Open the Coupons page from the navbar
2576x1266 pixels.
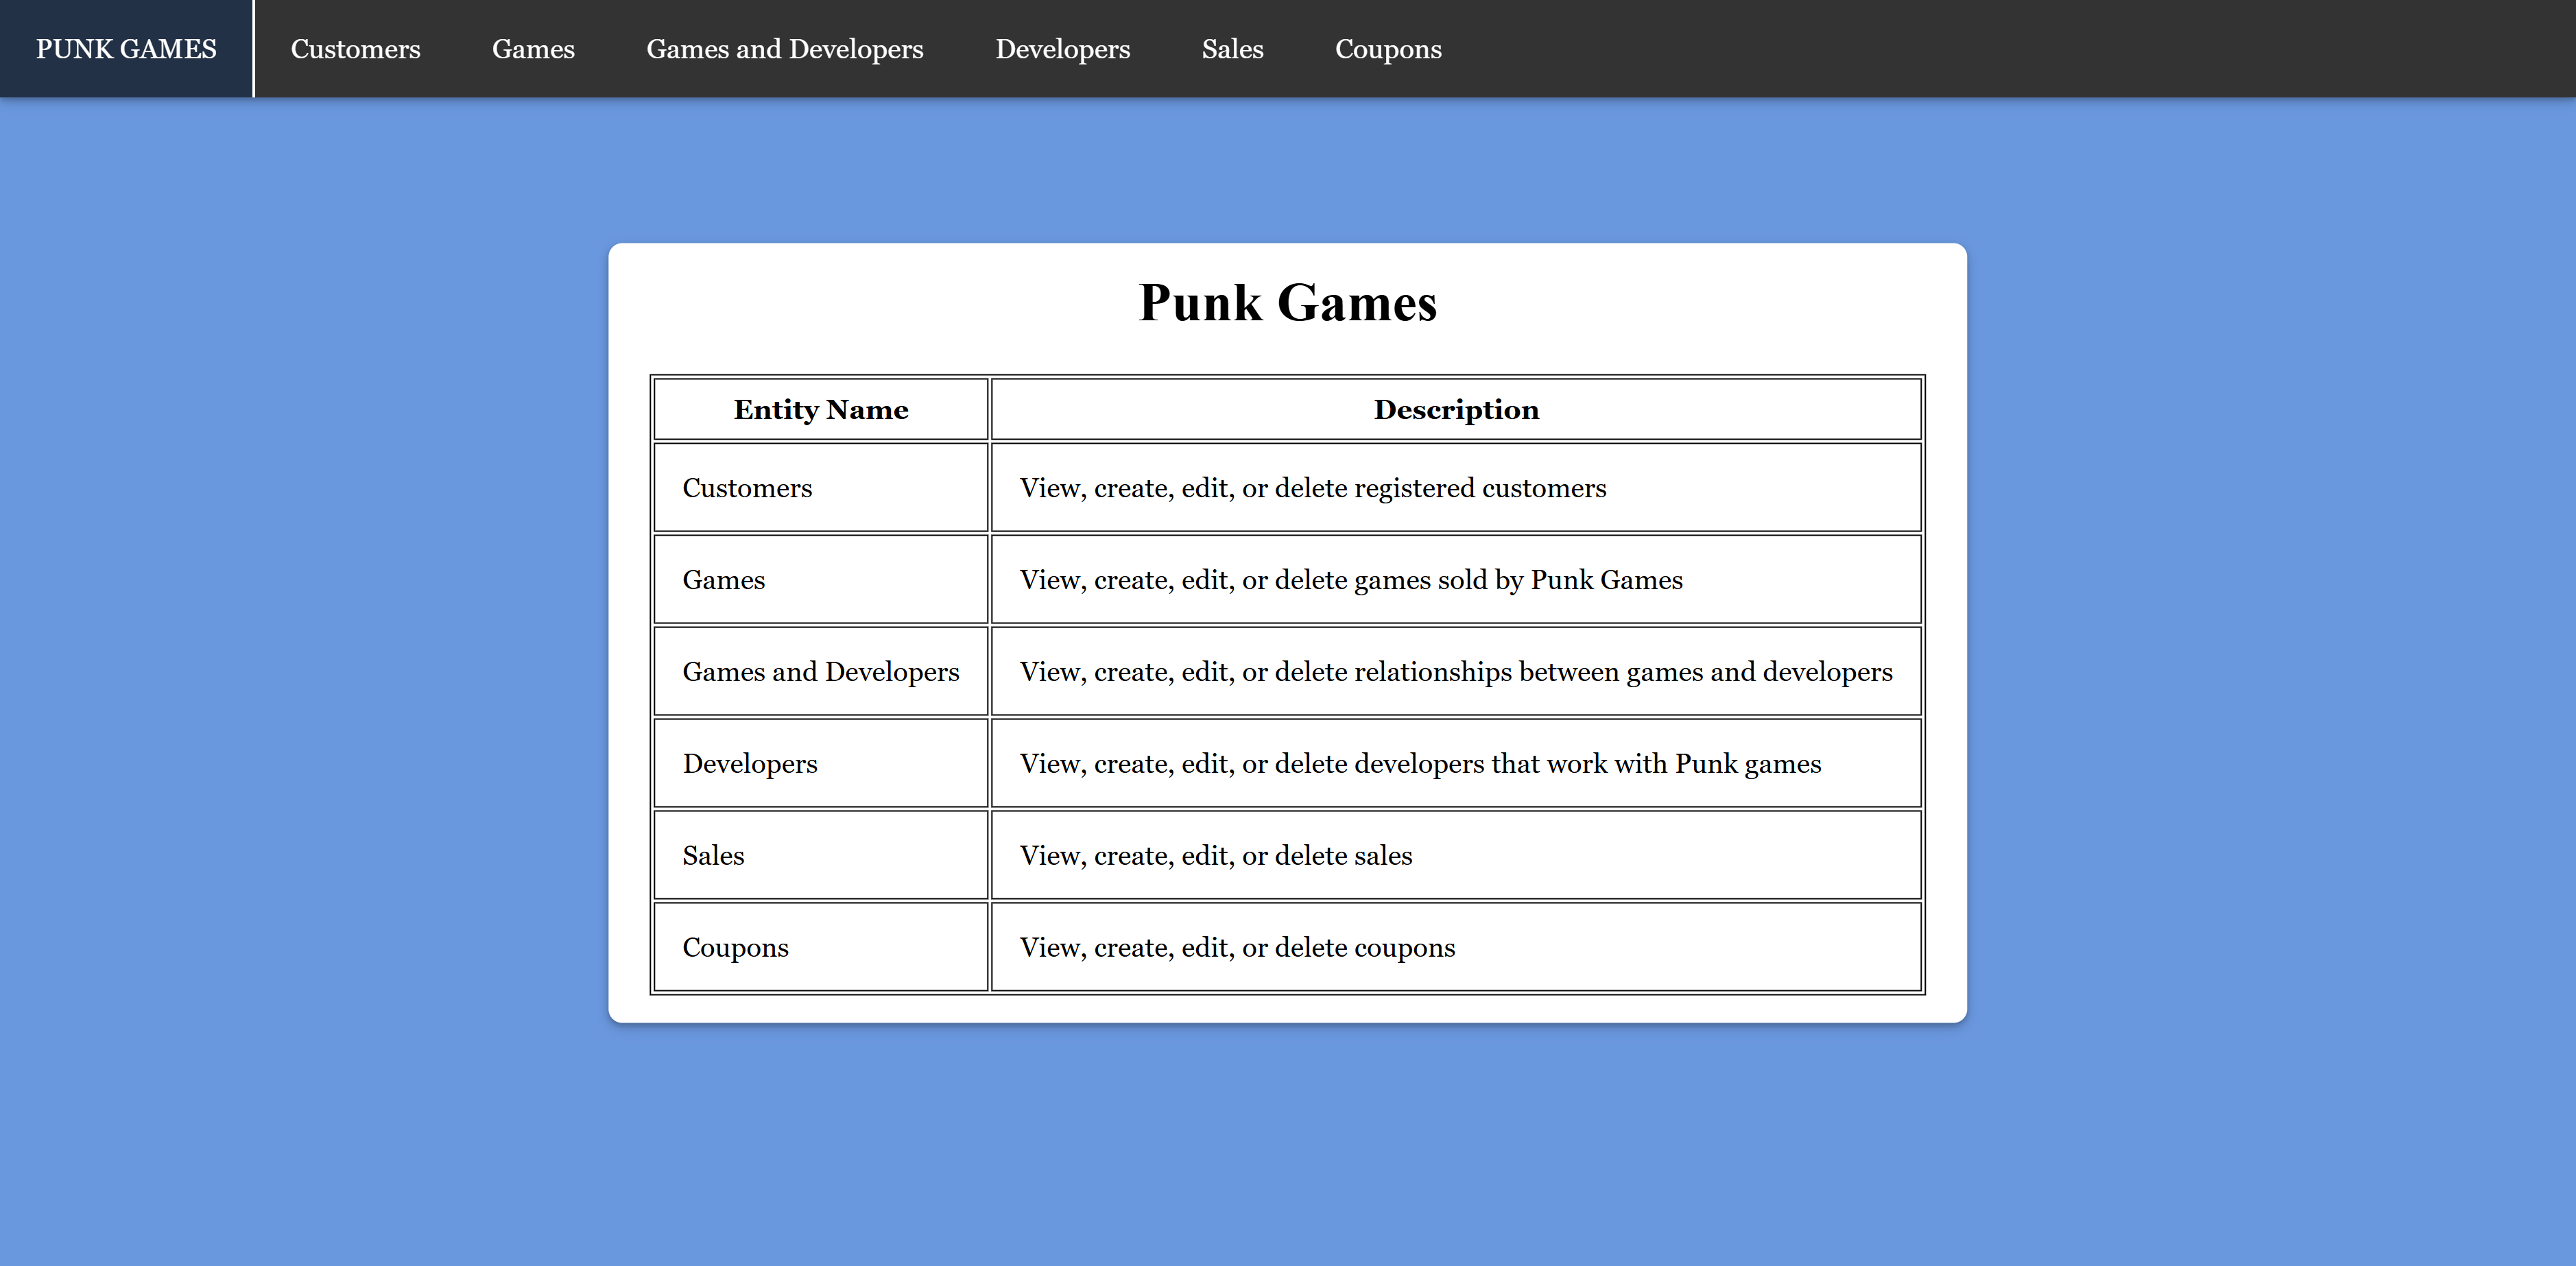click(x=1388, y=48)
